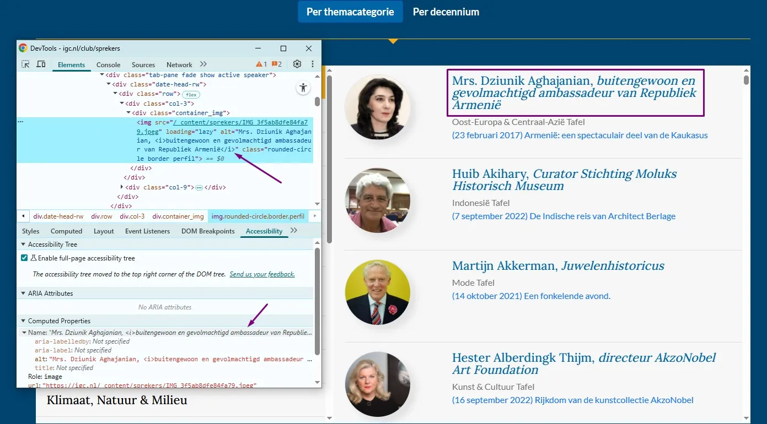Collapse the Name computed property
767x424 pixels.
pos(24,333)
